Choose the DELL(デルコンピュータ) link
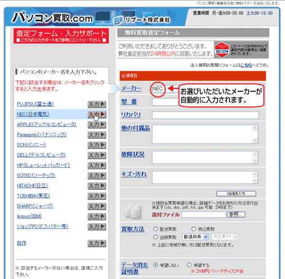This screenshot has height=279, width=285. click(41, 155)
